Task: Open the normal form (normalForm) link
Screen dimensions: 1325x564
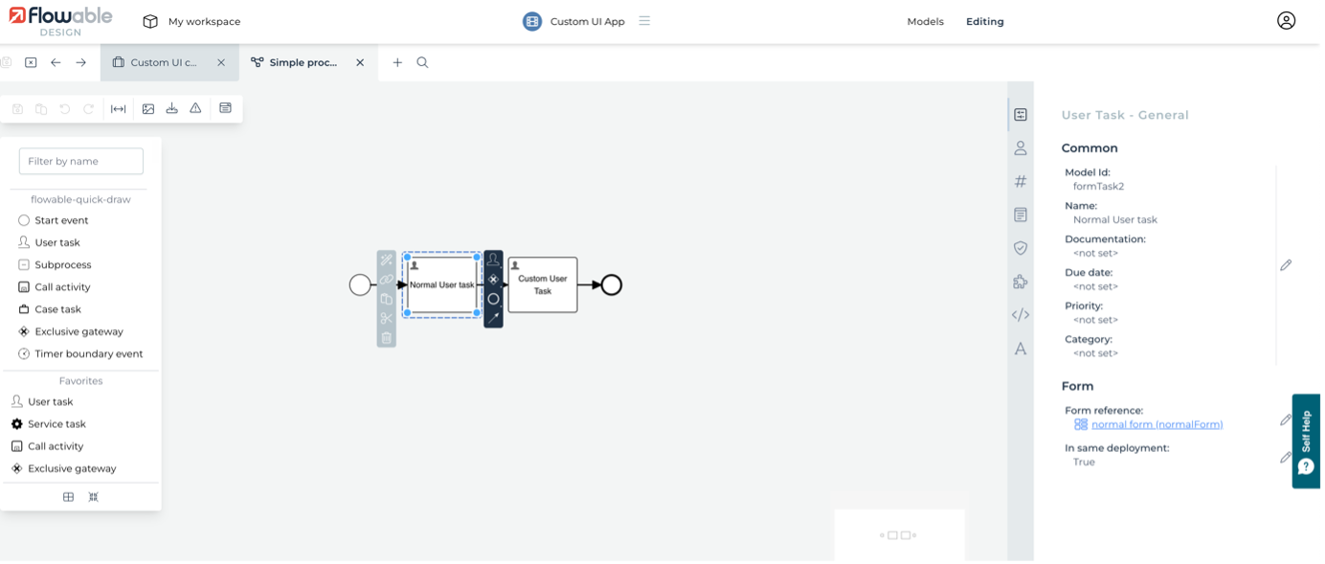Action: [1157, 424]
